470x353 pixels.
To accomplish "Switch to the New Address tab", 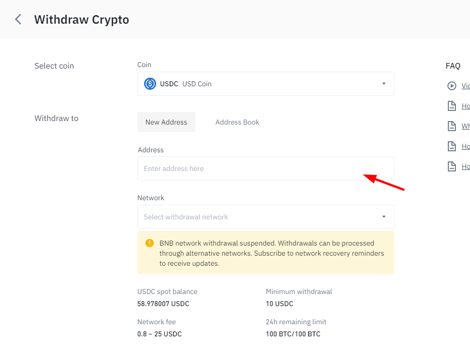I will tap(166, 122).
